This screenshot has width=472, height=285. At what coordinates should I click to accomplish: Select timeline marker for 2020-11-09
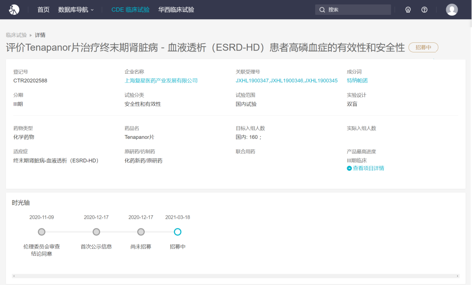(x=42, y=232)
